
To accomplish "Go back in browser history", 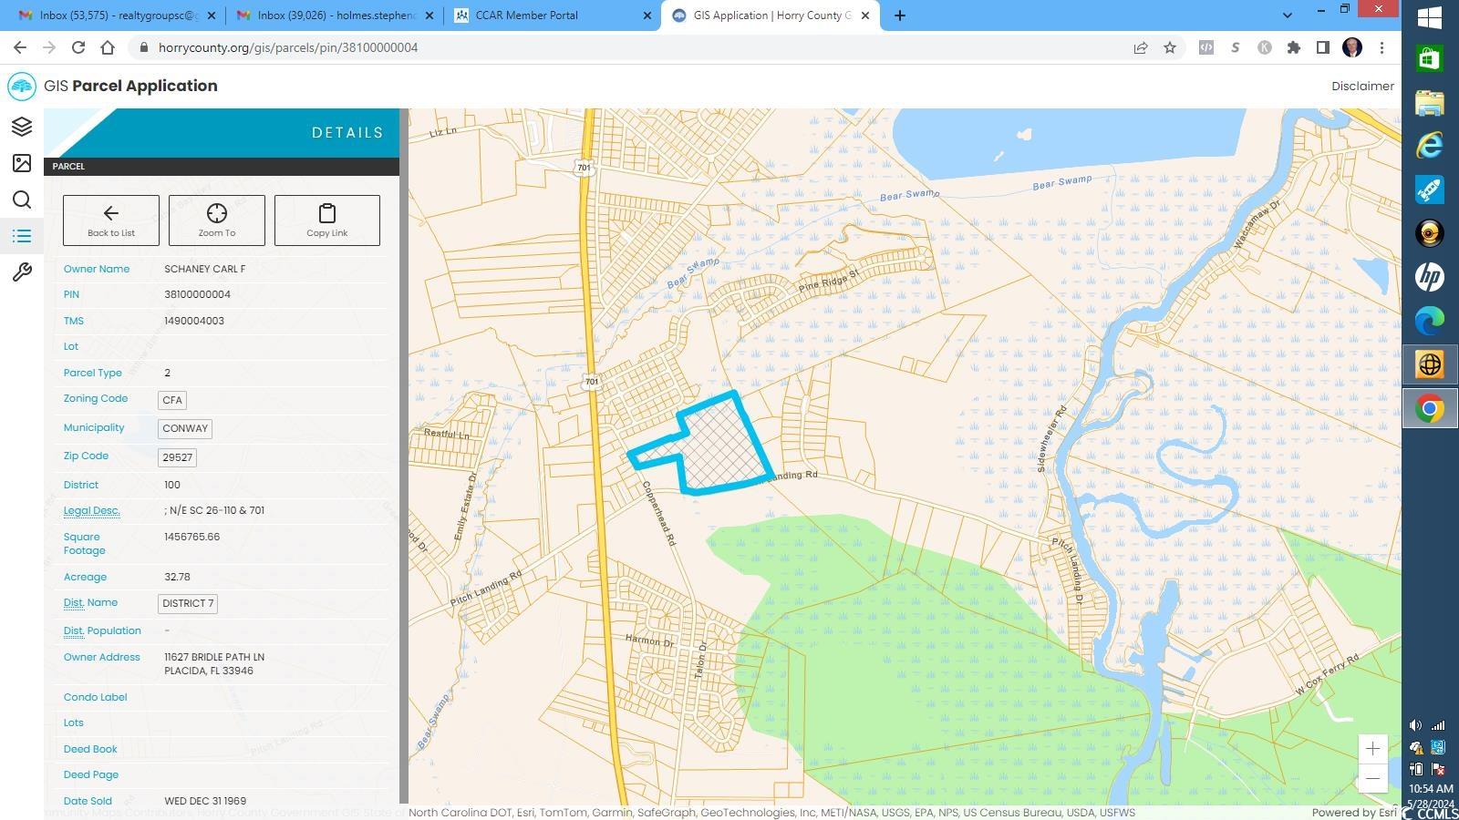I will [20, 47].
